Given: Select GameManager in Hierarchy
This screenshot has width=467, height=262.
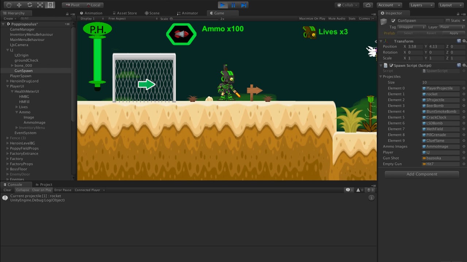Looking at the screenshot, I should pos(22,29).
